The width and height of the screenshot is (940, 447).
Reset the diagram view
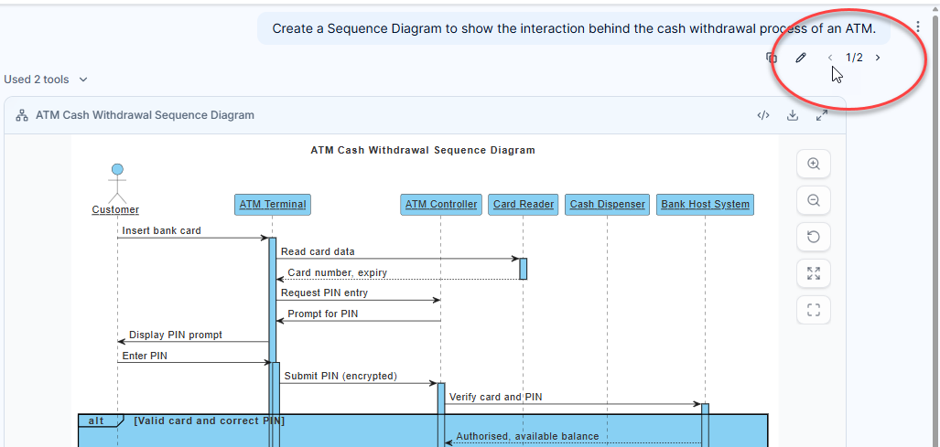point(814,237)
